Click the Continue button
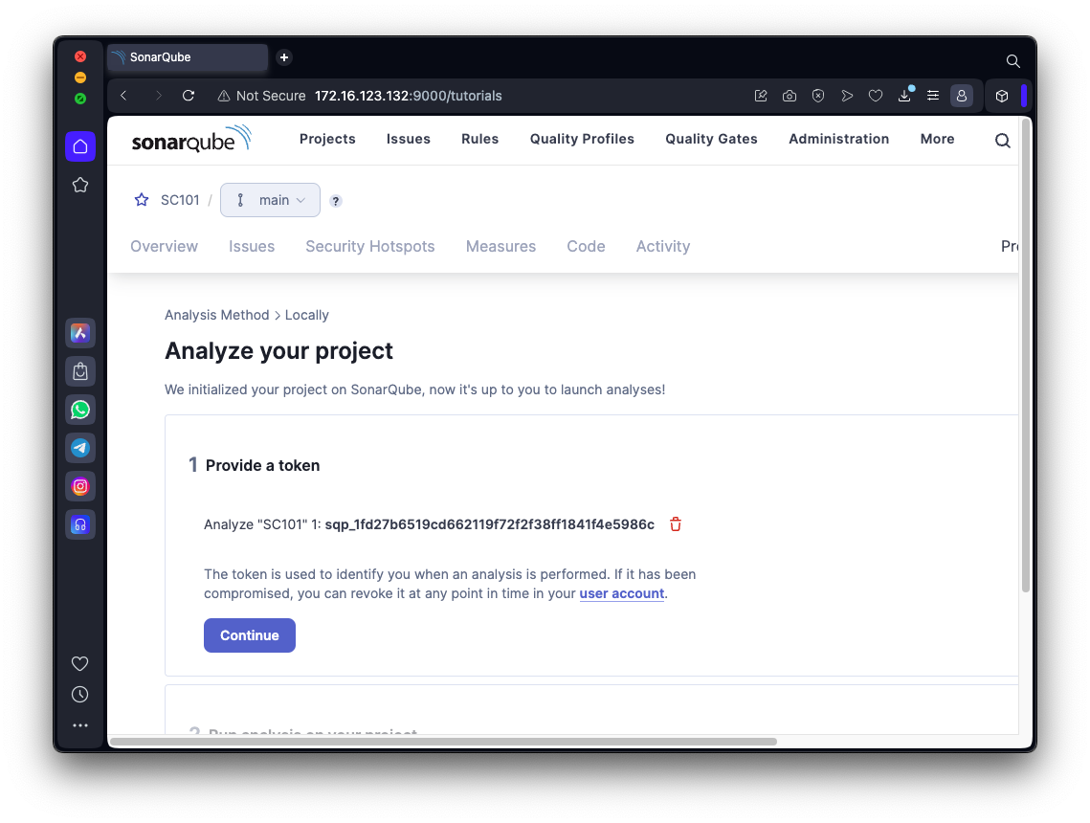Image resolution: width=1090 pixels, height=823 pixels. [250, 635]
